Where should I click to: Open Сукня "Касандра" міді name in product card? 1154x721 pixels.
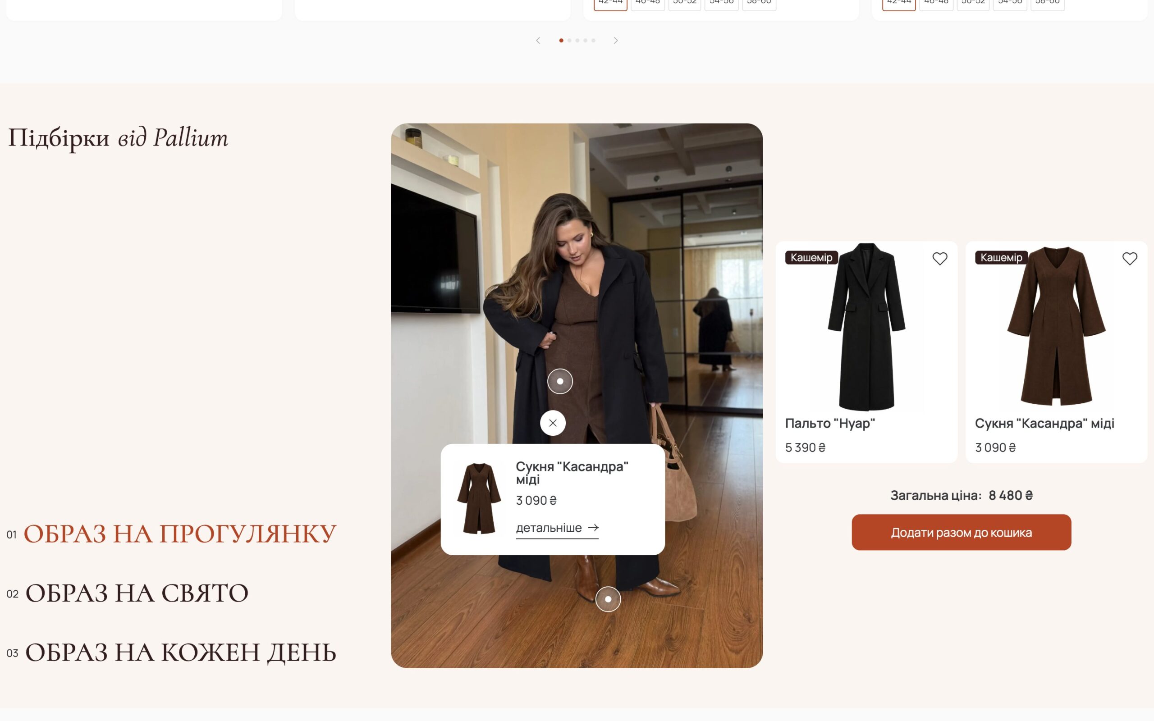tap(1044, 424)
